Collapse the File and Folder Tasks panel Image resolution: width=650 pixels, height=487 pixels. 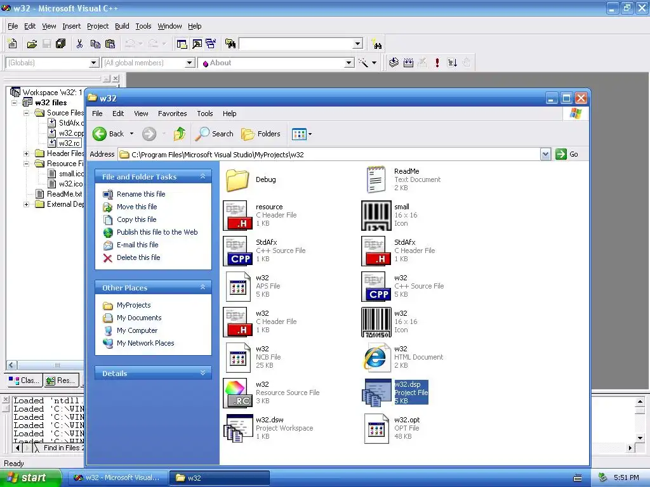tap(202, 176)
